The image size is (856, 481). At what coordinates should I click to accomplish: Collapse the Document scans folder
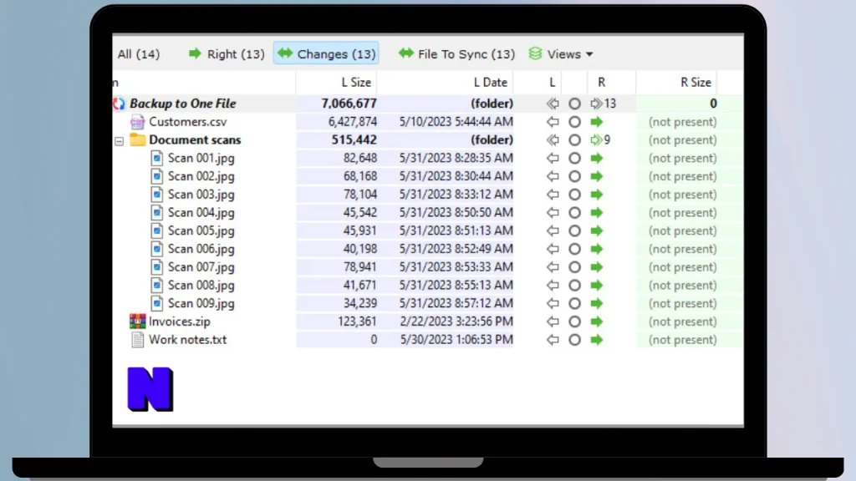[x=119, y=141]
